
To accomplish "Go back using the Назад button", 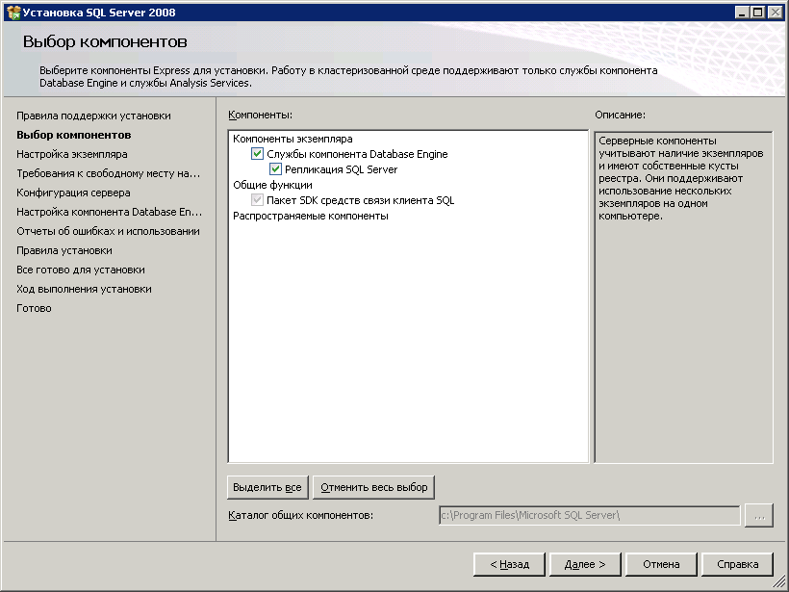I will (508, 564).
